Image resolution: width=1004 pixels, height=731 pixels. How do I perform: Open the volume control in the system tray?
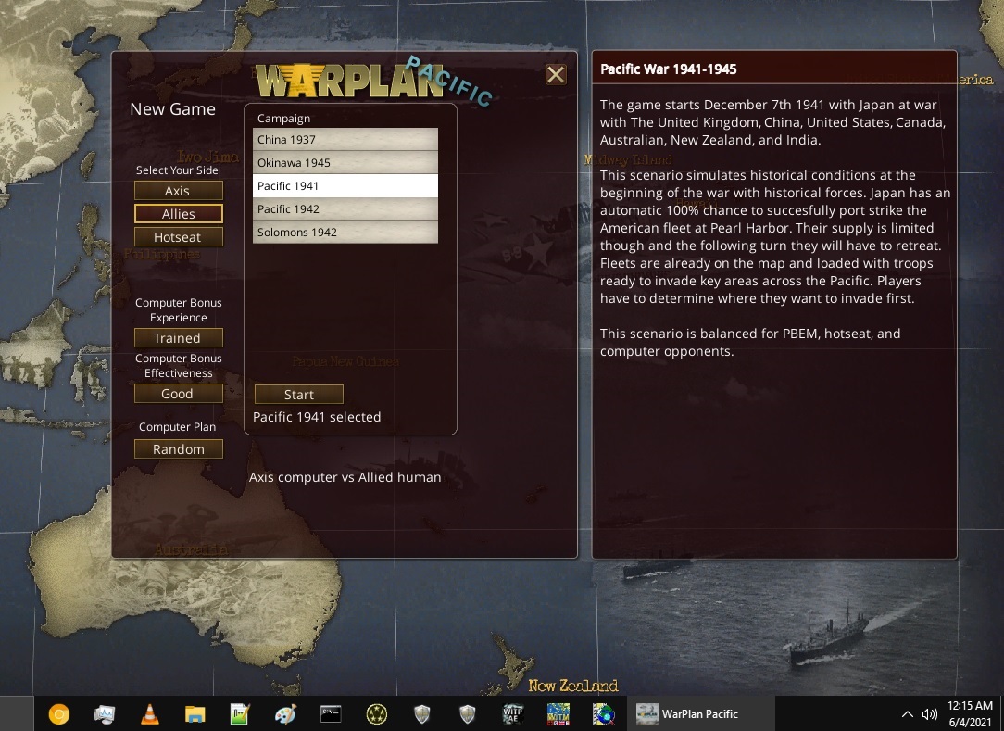coord(929,713)
